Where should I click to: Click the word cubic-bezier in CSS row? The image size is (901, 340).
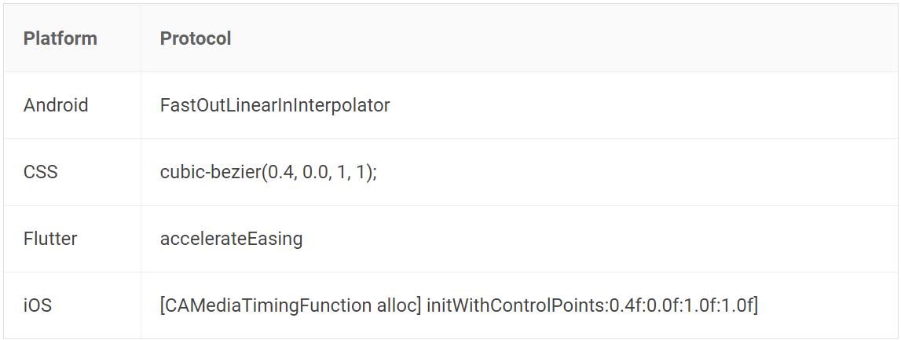coord(211,172)
